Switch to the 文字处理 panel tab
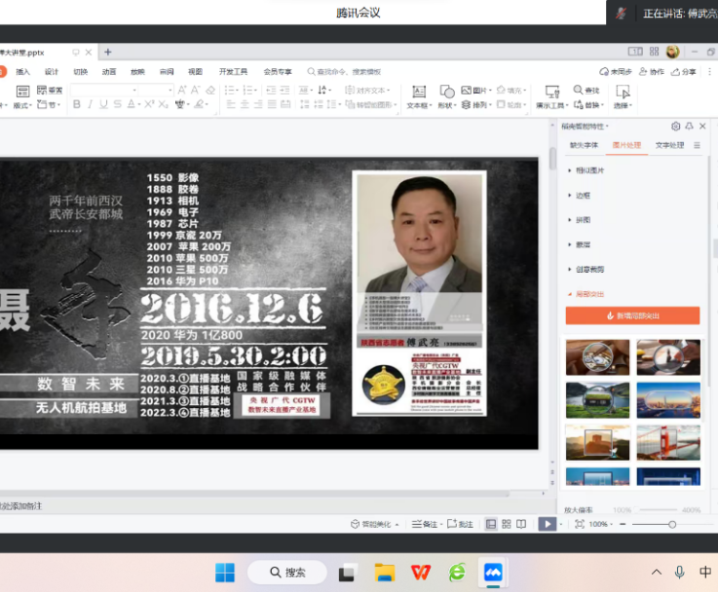This screenshot has height=592, width=718. point(668,145)
